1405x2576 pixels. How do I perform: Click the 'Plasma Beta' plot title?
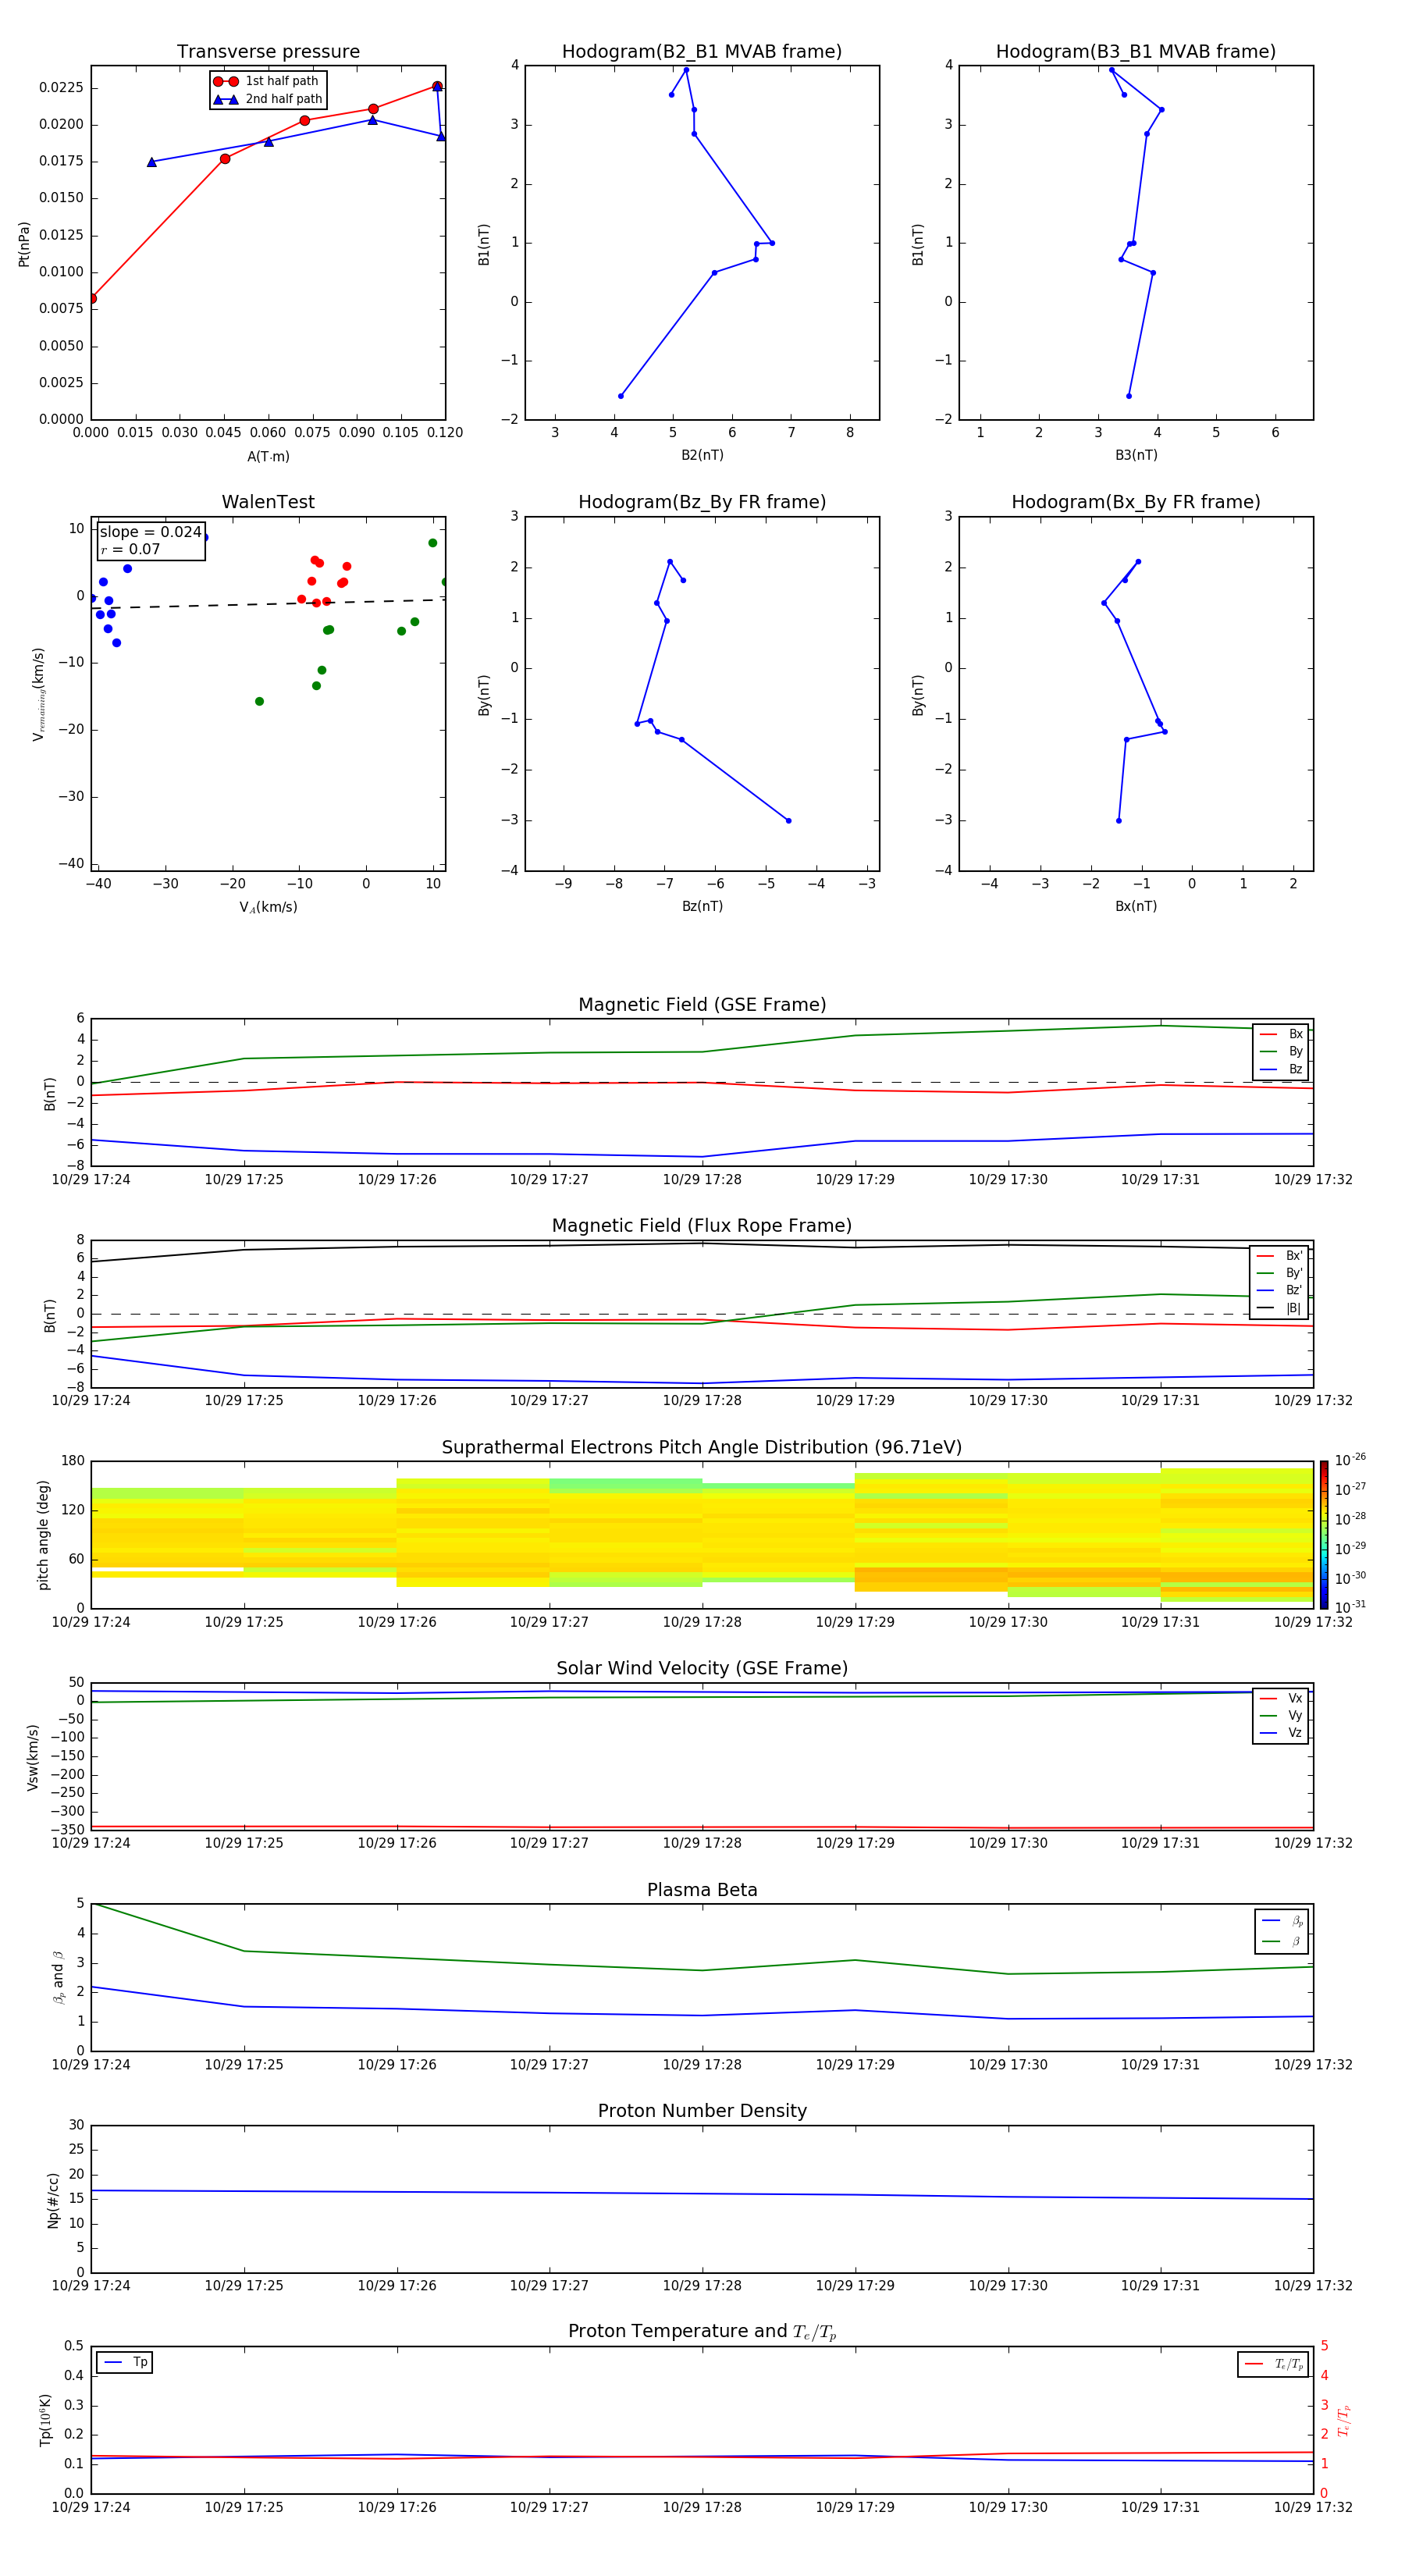[x=702, y=1890]
